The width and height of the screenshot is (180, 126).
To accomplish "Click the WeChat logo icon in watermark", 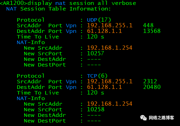I will pos(144,118).
